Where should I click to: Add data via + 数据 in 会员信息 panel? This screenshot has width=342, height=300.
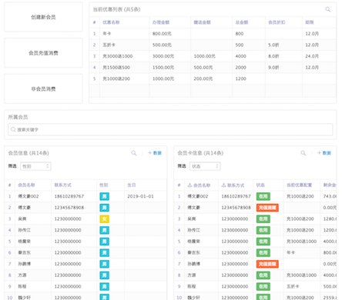(155, 153)
